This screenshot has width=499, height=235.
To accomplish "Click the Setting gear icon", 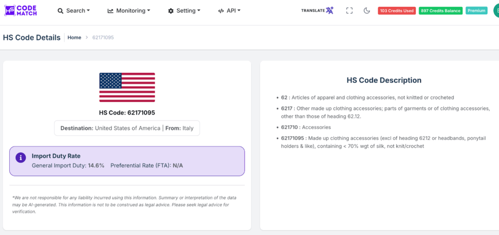I will point(171,11).
